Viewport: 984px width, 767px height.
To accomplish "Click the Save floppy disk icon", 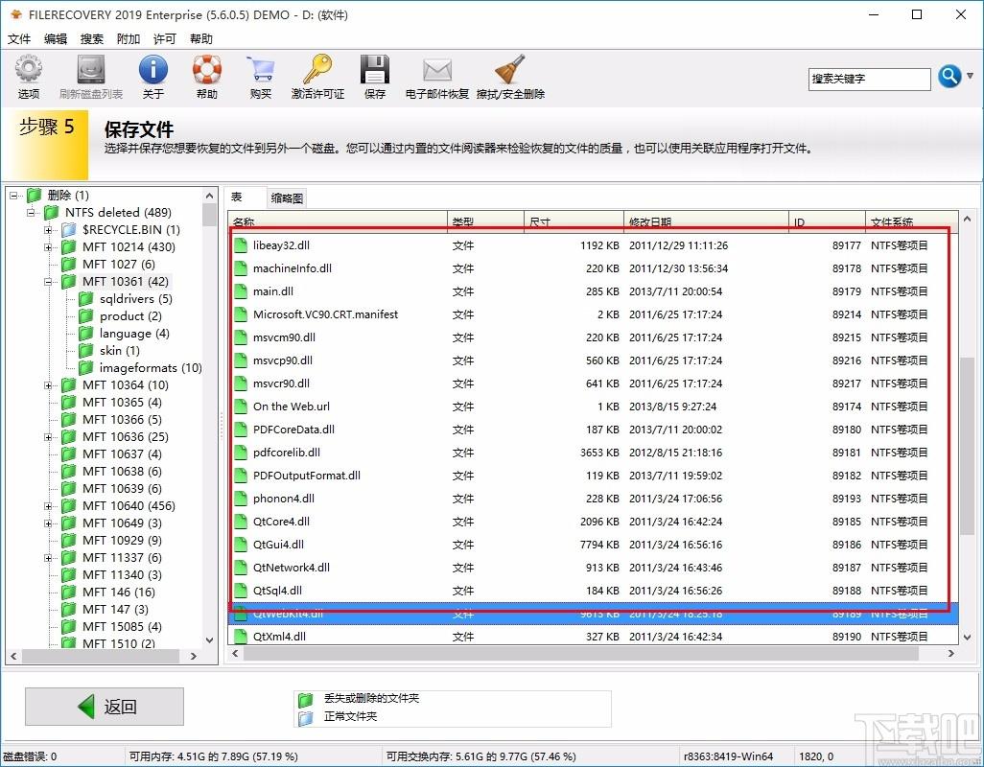I will point(375,77).
